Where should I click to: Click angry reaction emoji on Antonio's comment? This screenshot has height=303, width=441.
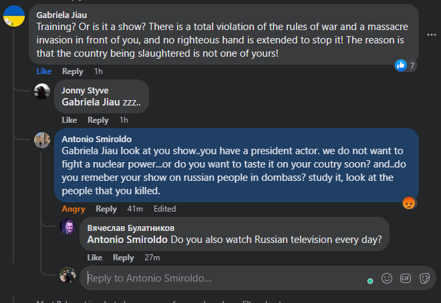(x=410, y=203)
